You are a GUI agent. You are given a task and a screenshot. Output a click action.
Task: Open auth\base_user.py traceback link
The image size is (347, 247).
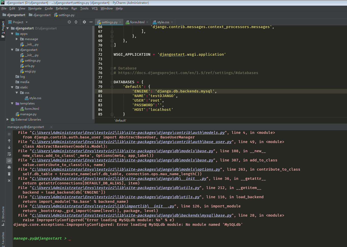pos(132,142)
